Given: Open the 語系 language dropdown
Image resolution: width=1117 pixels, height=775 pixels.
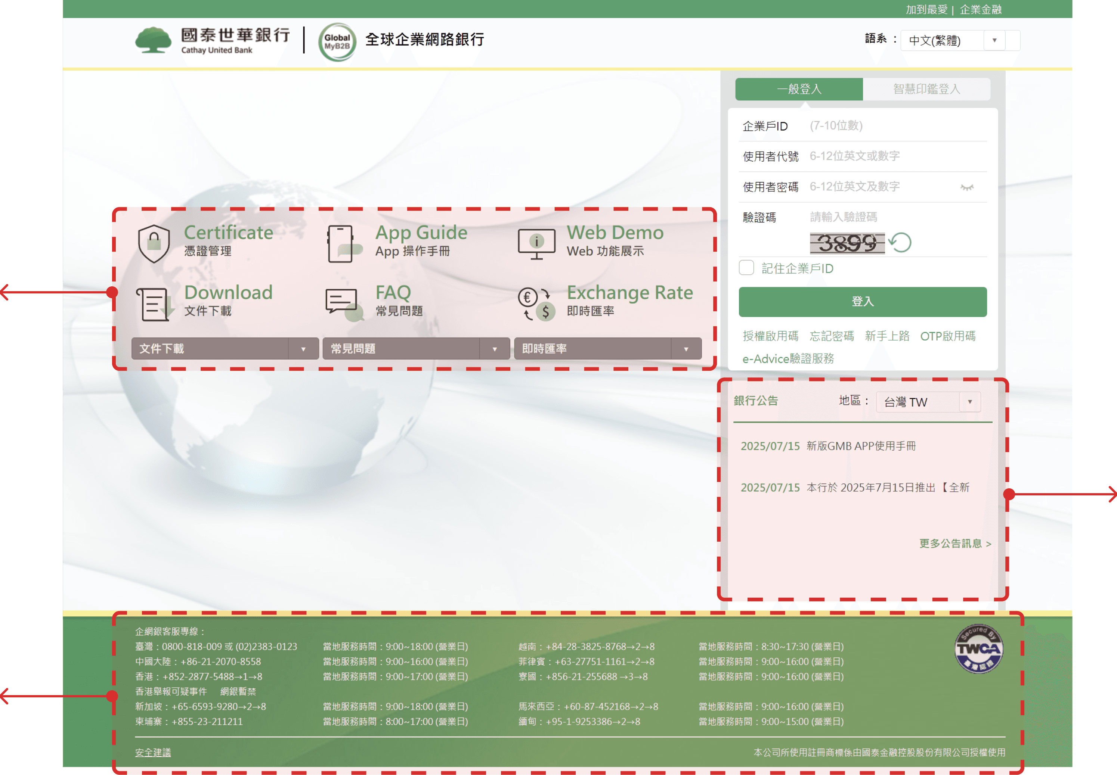Looking at the screenshot, I should [x=952, y=40].
